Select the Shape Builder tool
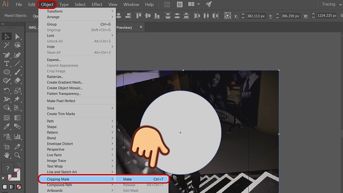Image resolution: width=343 pixels, height=193 pixels. (x=6, y=108)
